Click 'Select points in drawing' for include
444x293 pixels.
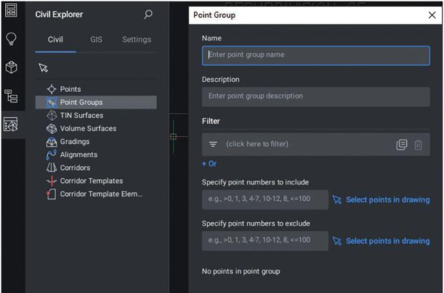click(x=388, y=200)
